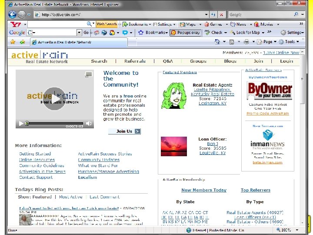Click the Yahoo Web Search button
The image size is (313, 235).
pos(107,24)
